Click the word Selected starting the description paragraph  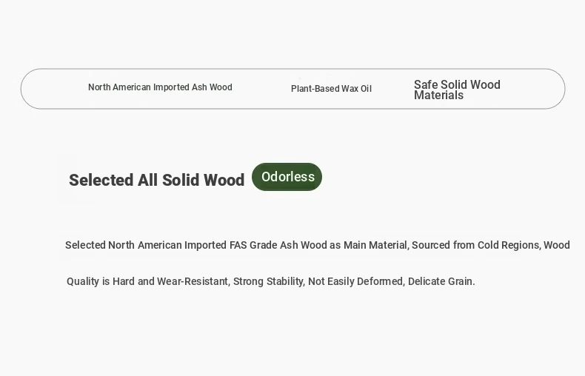85,245
